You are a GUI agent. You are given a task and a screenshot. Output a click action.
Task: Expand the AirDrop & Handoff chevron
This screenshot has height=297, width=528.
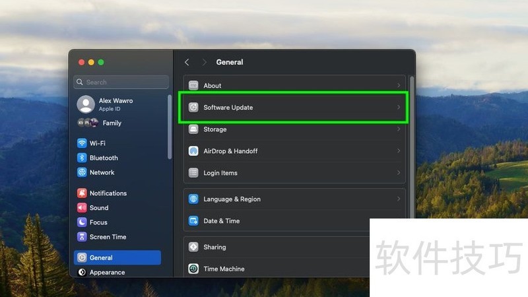point(399,151)
